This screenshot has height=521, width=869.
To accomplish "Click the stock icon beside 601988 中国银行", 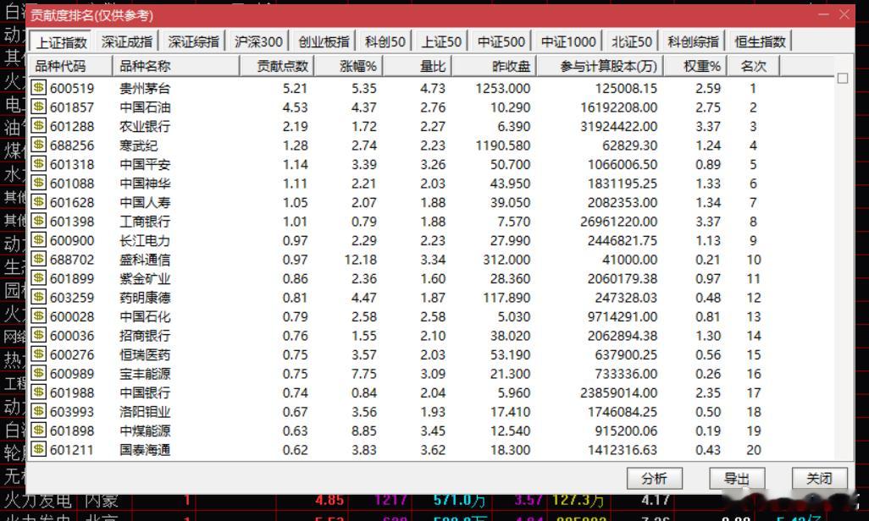I will coord(38,392).
